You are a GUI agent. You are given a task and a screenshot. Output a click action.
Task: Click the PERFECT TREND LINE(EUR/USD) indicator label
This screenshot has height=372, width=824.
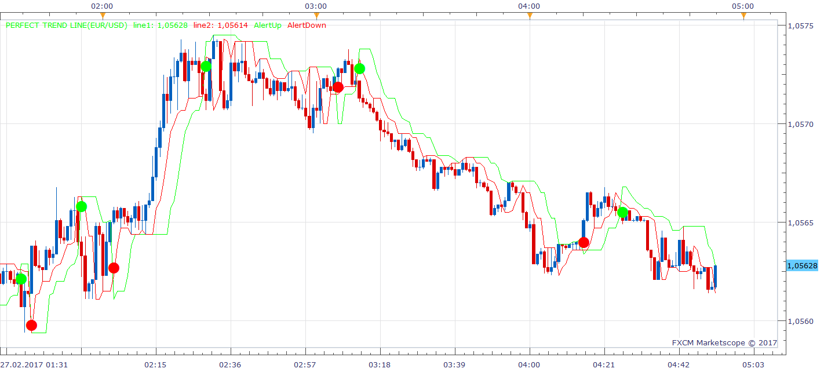coord(67,25)
